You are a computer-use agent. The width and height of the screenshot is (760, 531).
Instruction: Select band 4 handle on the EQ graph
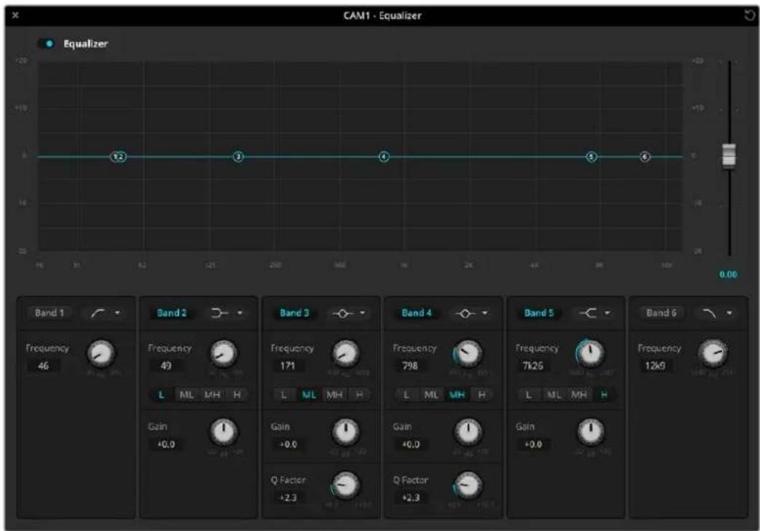click(384, 157)
